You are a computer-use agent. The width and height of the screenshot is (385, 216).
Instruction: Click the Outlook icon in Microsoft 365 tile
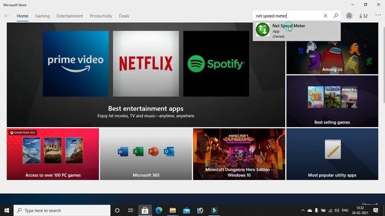[169, 152]
